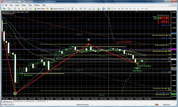The height and width of the screenshot is (107, 178).
Task: Click the New Order button
Action: click(40, 9)
